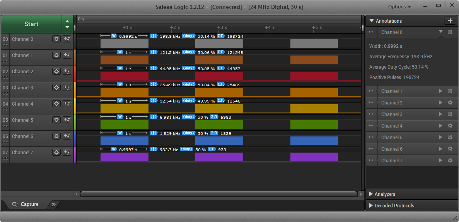The height and width of the screenshot is (222, 459).
Task: Expand the Channel 4 annotation details
Action: [440, 126]
